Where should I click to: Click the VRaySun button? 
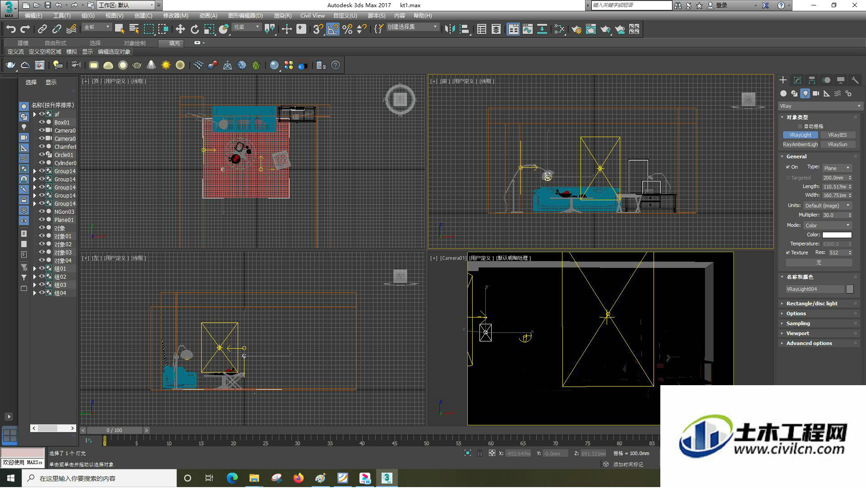point(837,144)
